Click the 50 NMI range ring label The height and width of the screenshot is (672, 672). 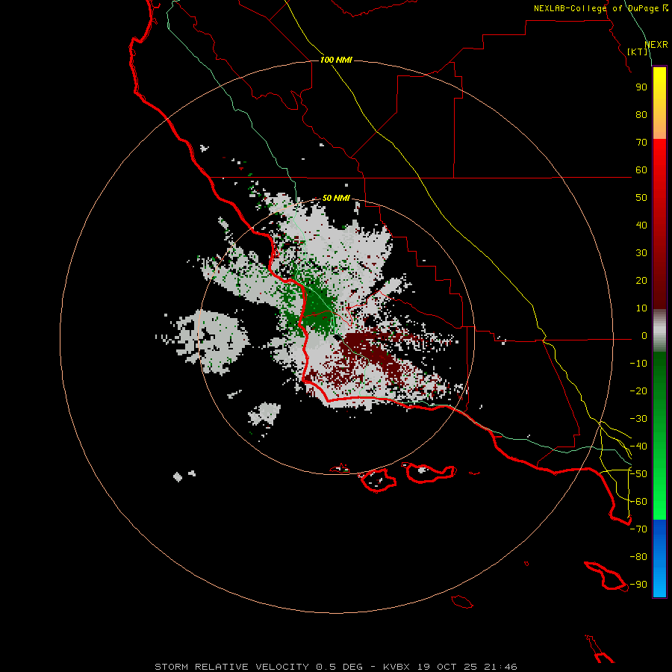pyautogui.click(x=336, y=198)
